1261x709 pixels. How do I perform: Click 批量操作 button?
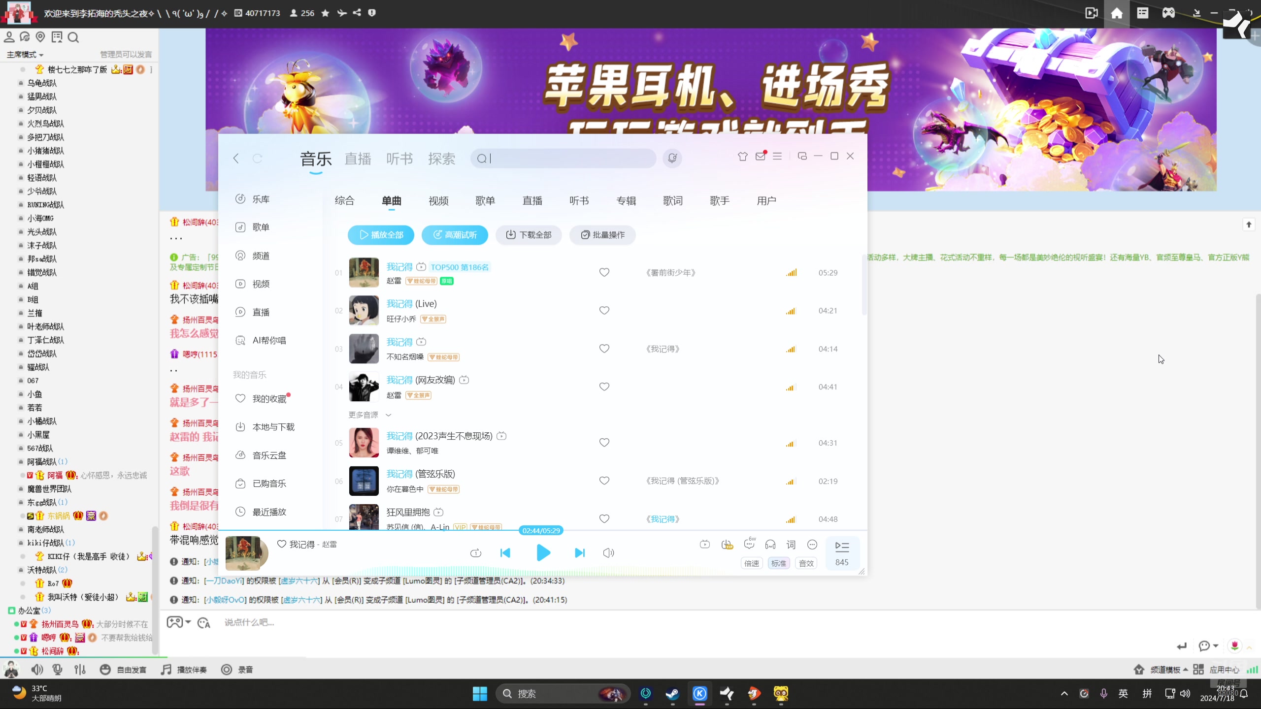(602, 235)
